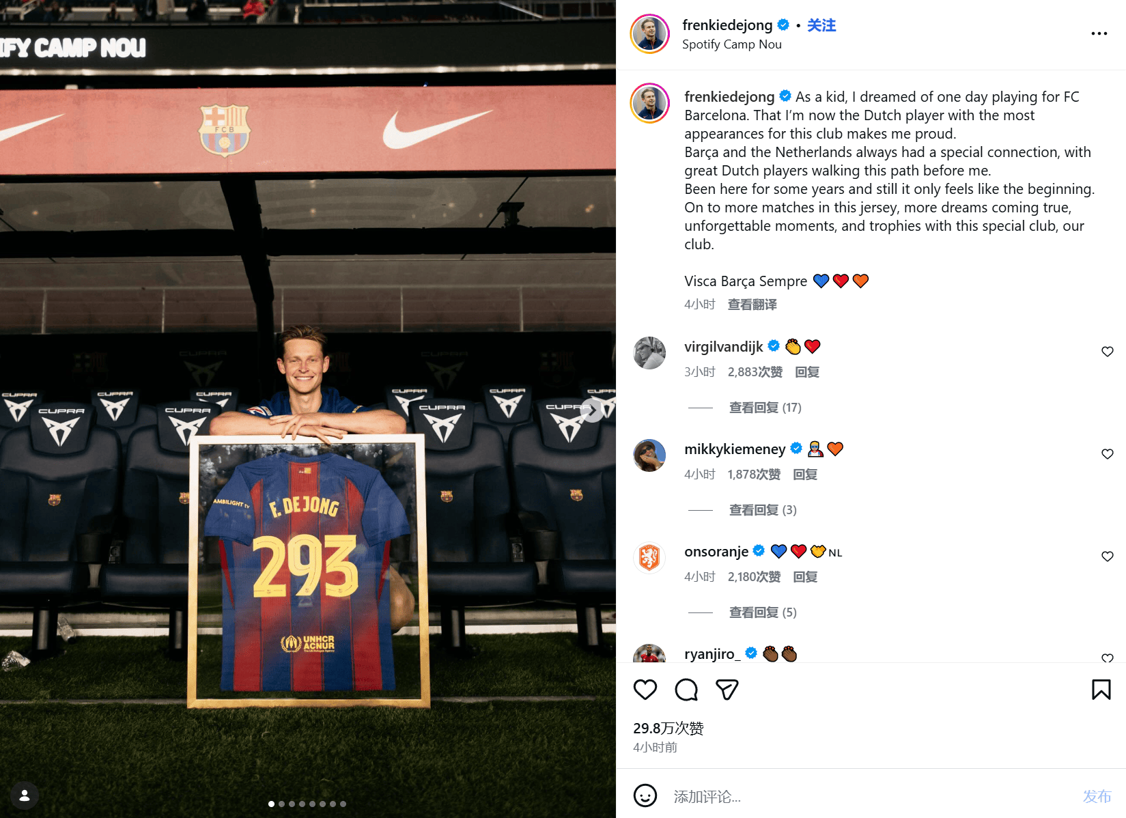Expand the 5 replies under onsoranje's comment
The image size is (1126, 818).
point(762,612)
